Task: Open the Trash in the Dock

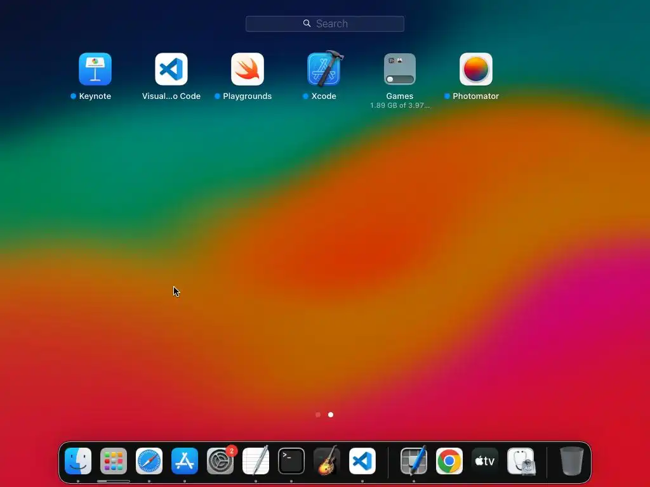Action: (x=572, y=461)
